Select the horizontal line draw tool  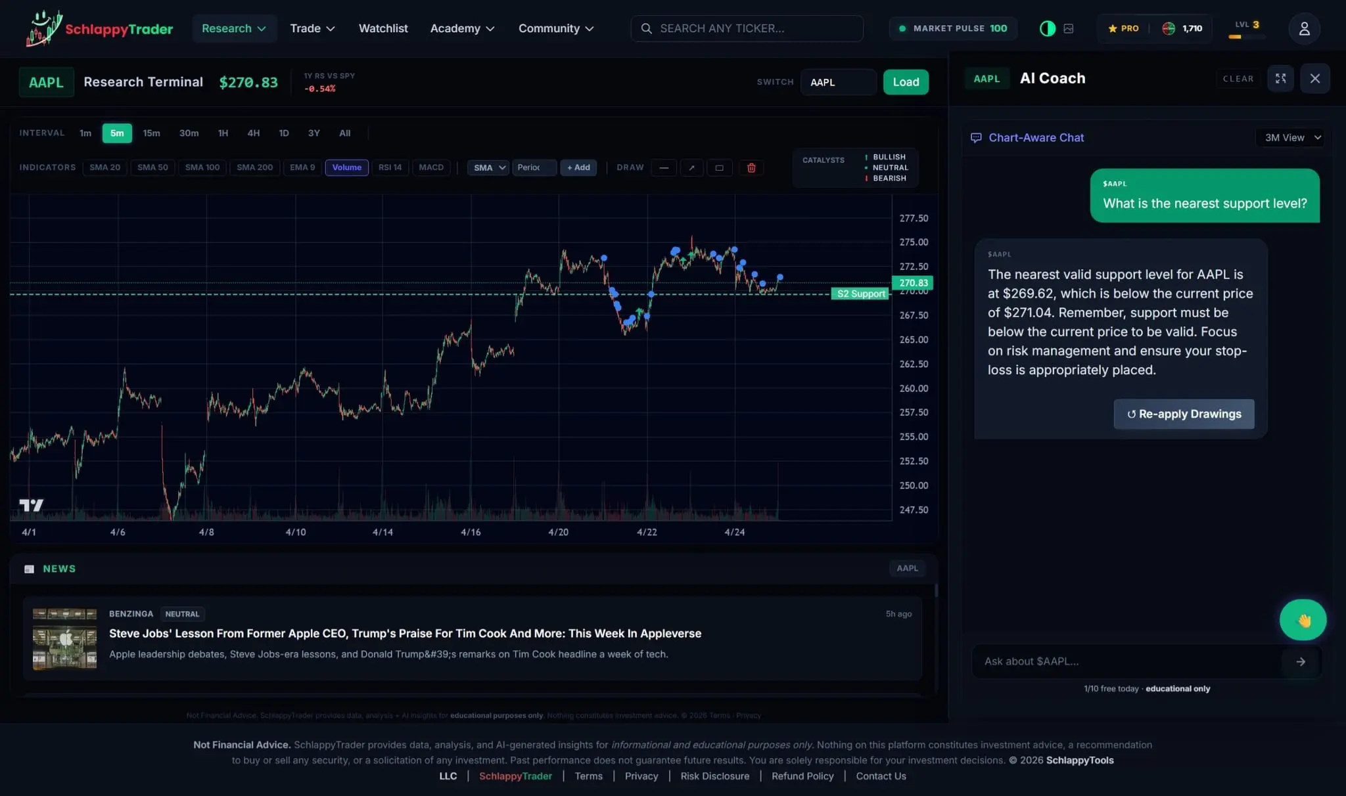click(664, 167)
